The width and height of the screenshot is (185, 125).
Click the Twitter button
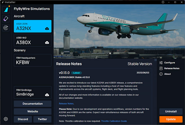(43, 119)
